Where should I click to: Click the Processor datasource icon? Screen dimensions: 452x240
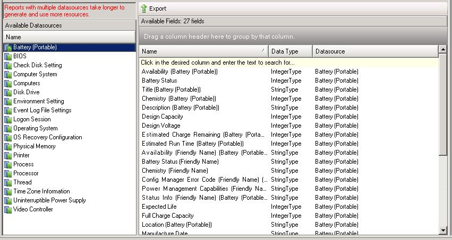[x=8, y=173]
